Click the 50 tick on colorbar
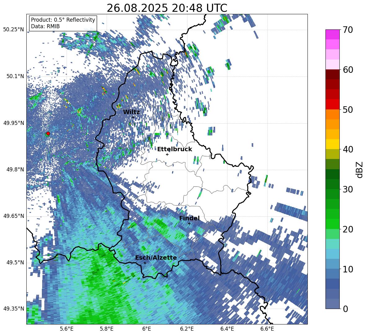This screenshot has height=335, width=367. 348,109
